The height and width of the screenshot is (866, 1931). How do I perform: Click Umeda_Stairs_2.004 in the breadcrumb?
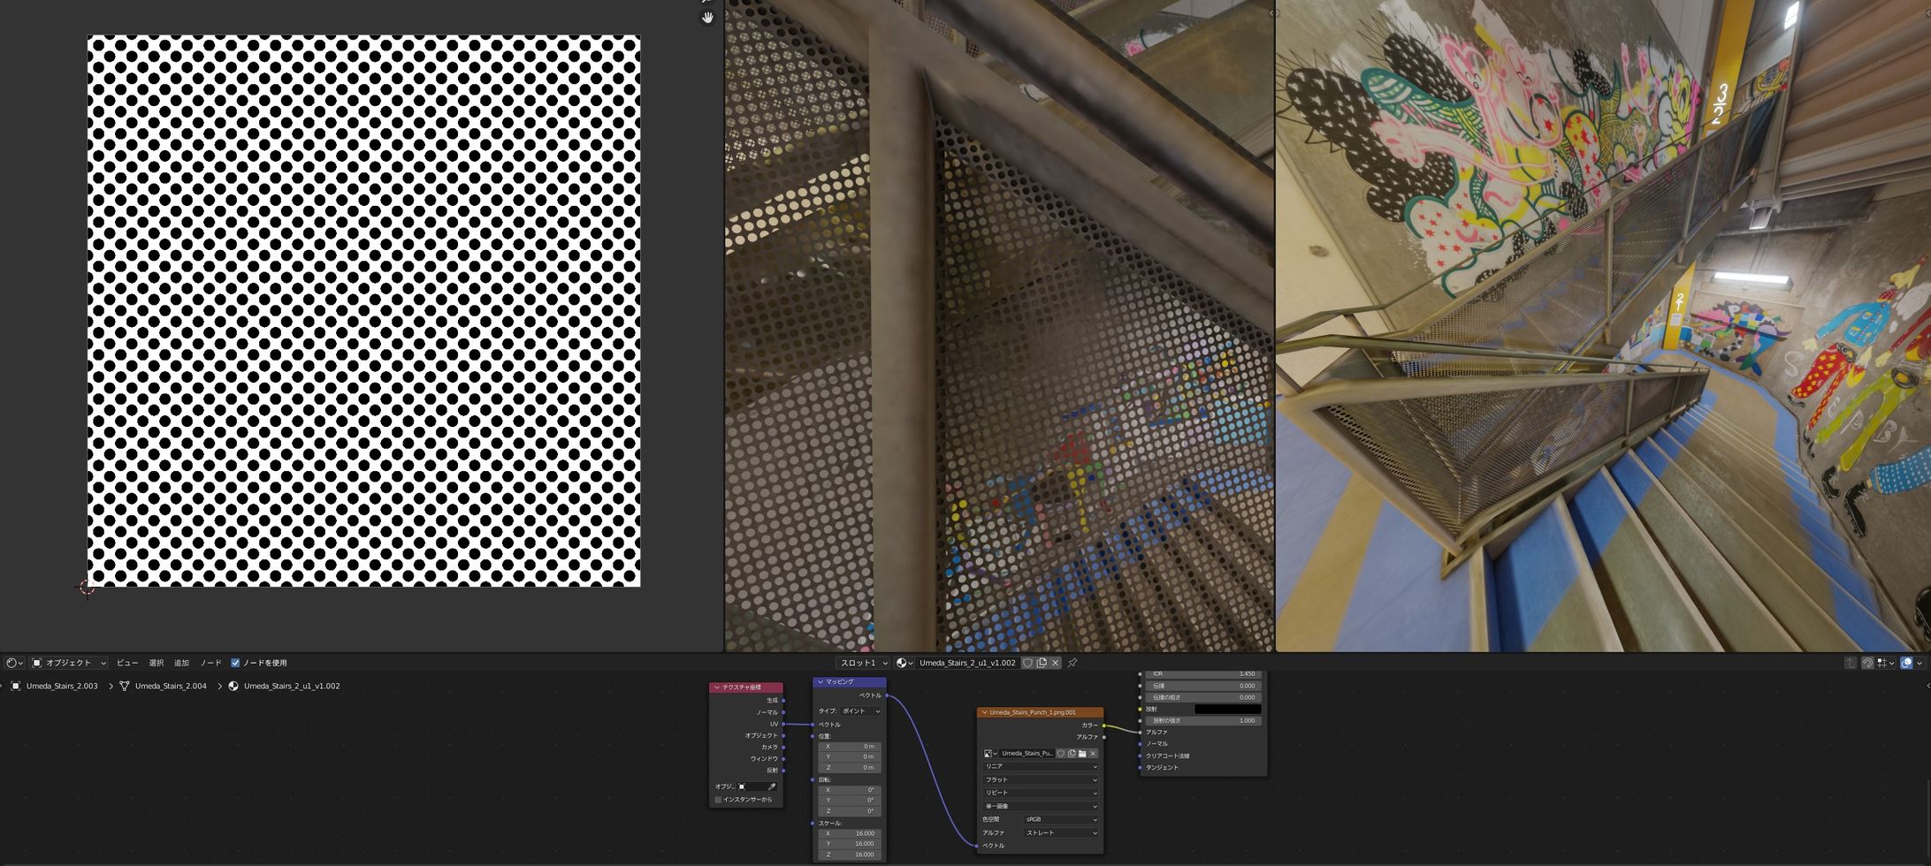(x=170, y=686)
